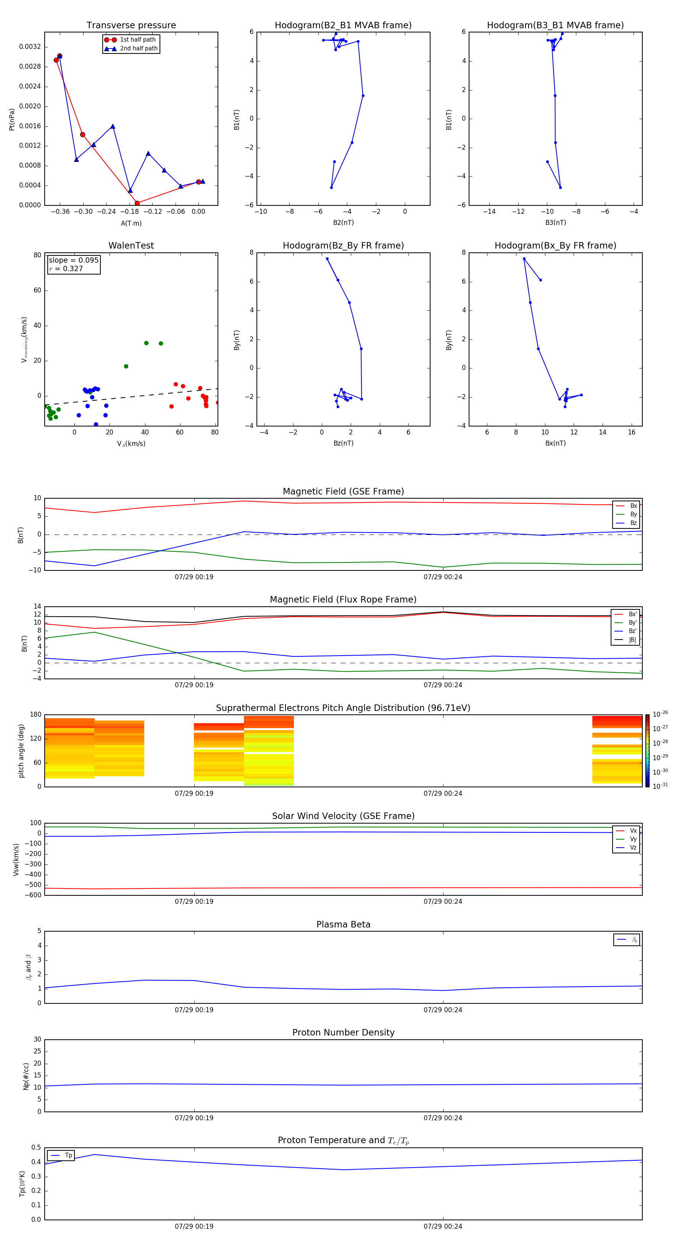Image resolution: width=687 pixels, height=1260 pixels.
Task: Click the 'B2(nT)' axis label
Action: click(343, 223)
